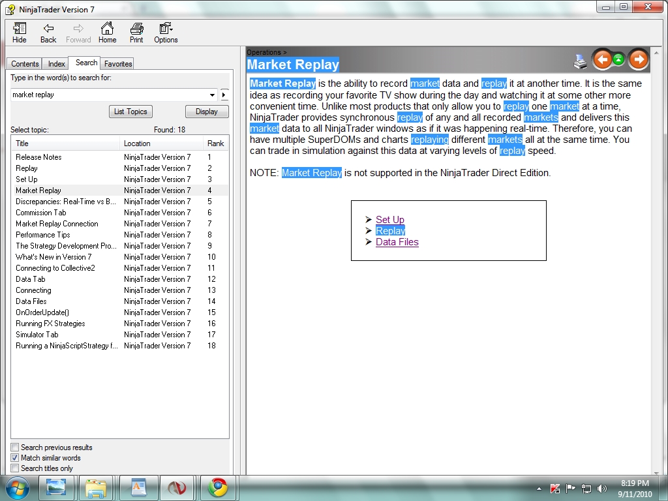Go to next topic orange arrow
This screenshot has height=501, width=668.
point(638,59)
